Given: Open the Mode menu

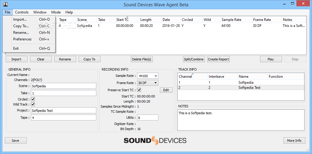Looking at the screenshot, I should pyautogui.click(x=56, y=12).
